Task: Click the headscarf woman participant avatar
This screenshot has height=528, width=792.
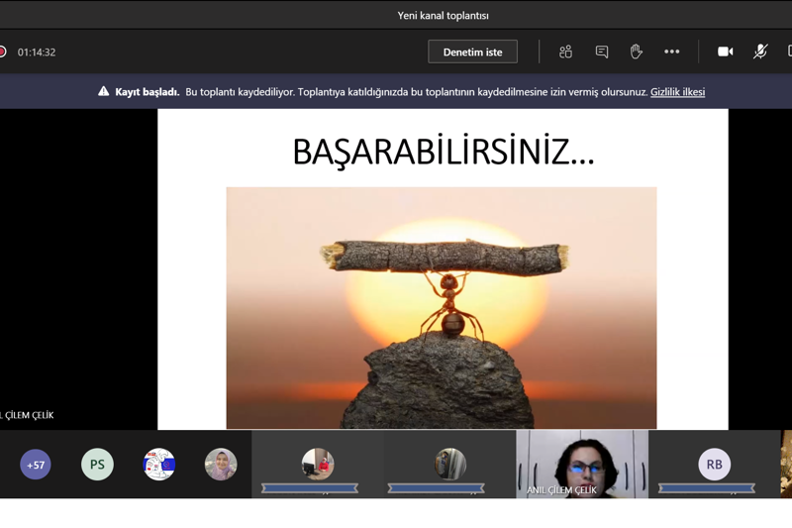Action: click(x=221, y=465)
